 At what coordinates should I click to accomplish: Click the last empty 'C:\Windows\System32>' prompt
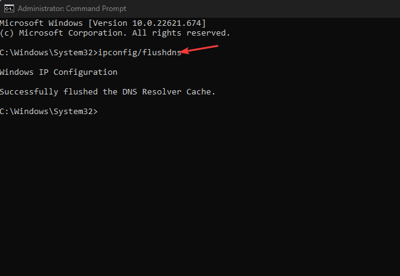[x=49, y=112]
